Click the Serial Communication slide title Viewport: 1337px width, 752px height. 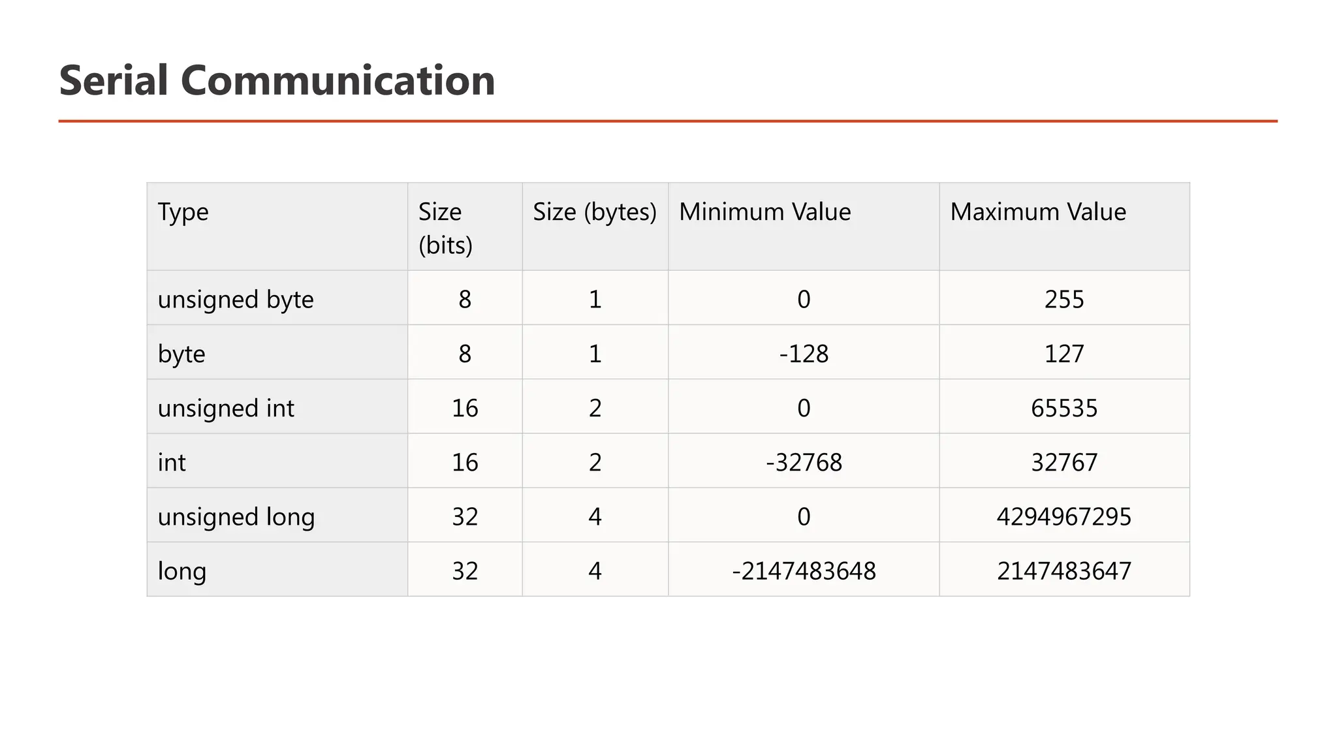(277, 80)
